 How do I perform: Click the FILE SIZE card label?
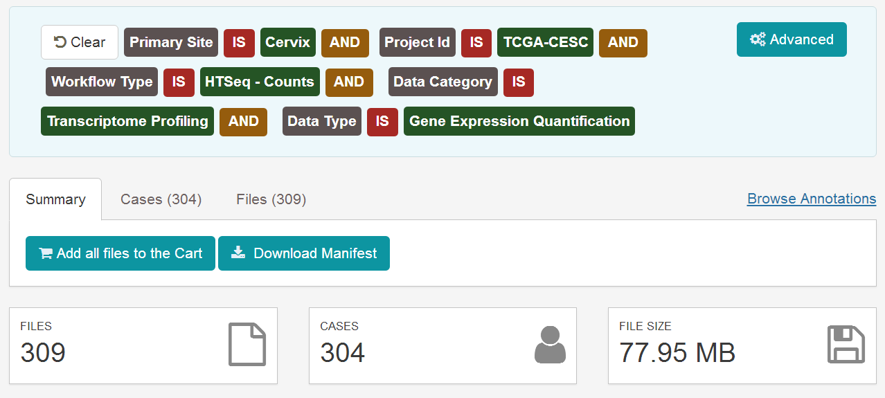(645, 326)
